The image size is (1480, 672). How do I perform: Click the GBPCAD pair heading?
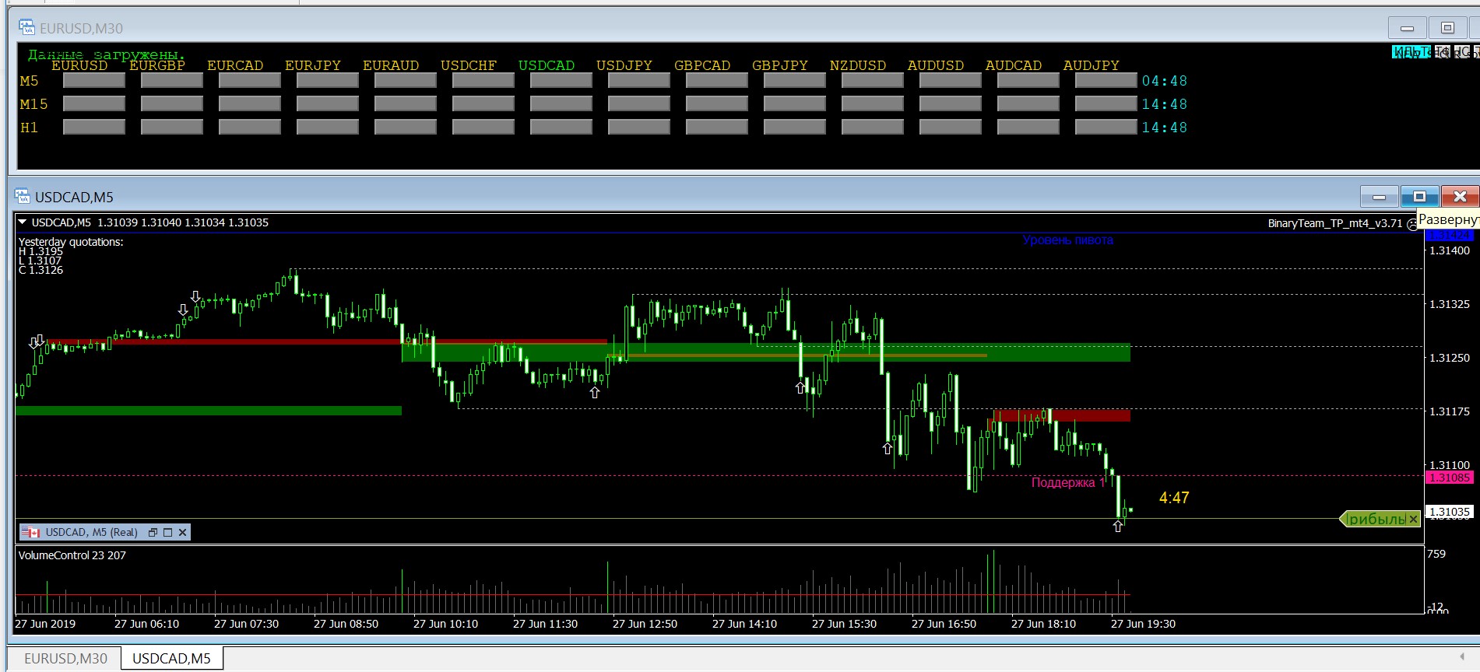pyautogui.click(x=702, y=65)
